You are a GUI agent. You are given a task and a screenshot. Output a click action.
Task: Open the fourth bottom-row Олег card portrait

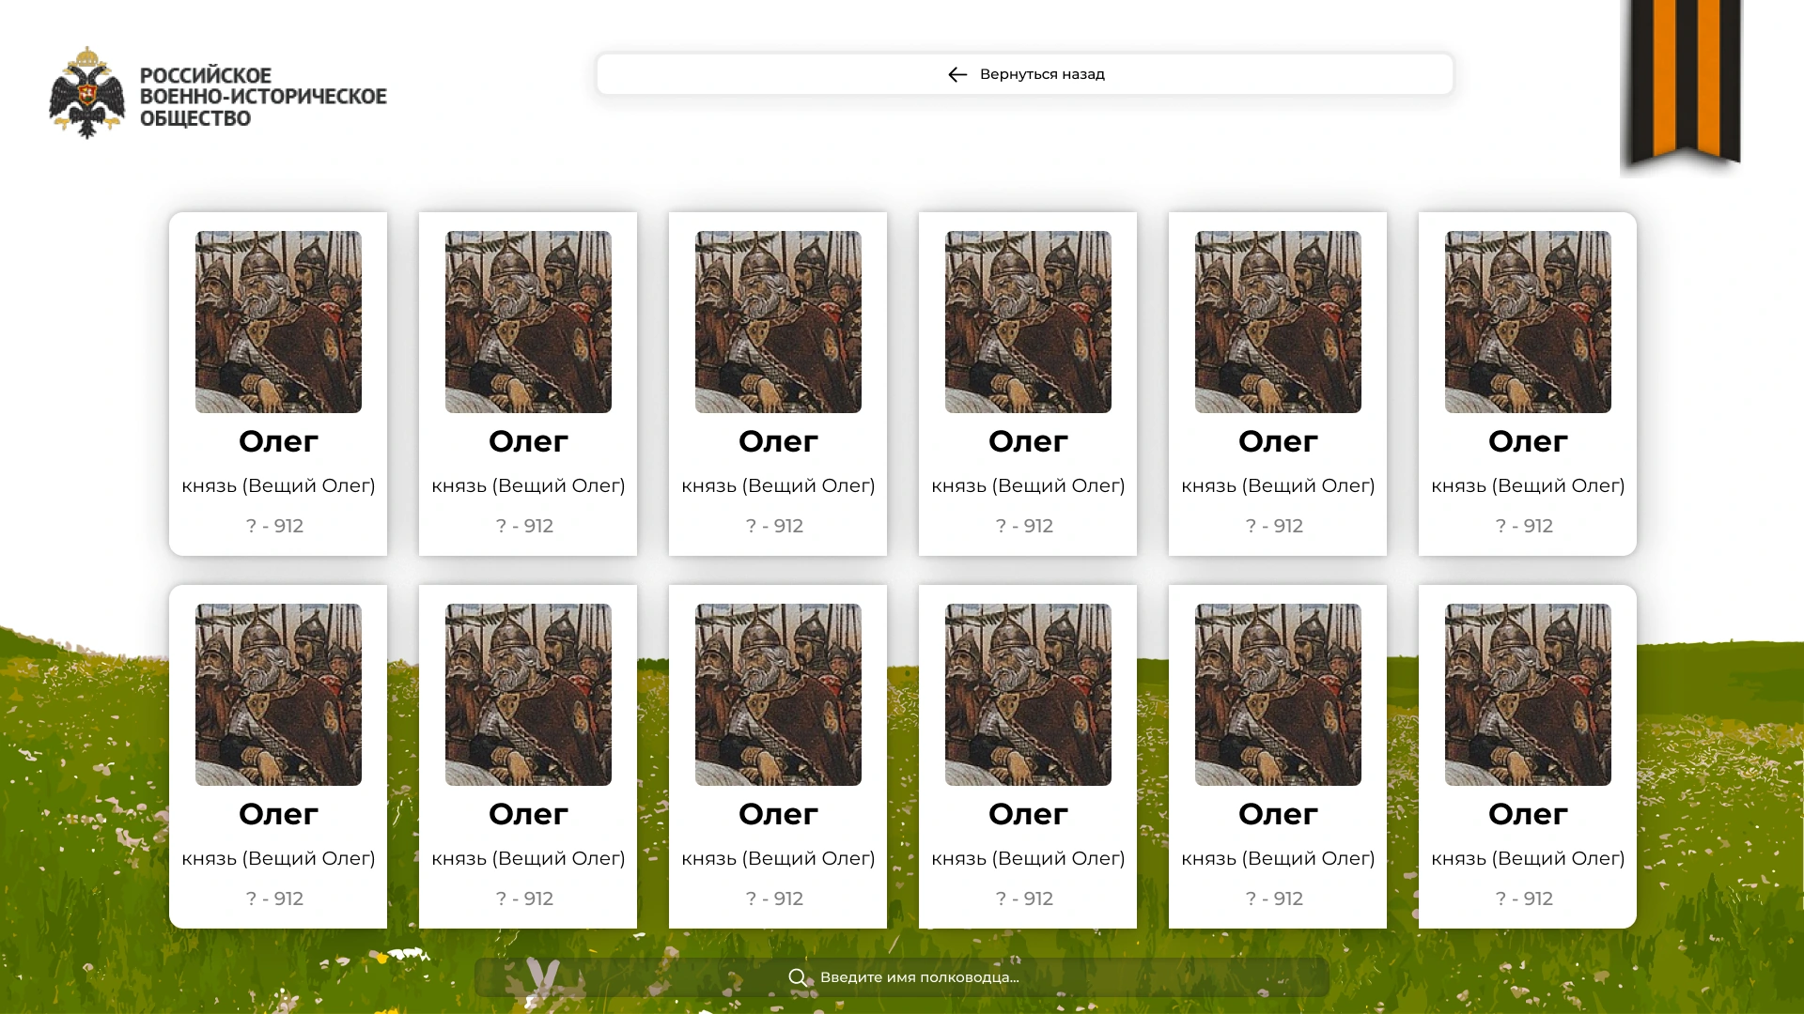[x=1028, y=695]
